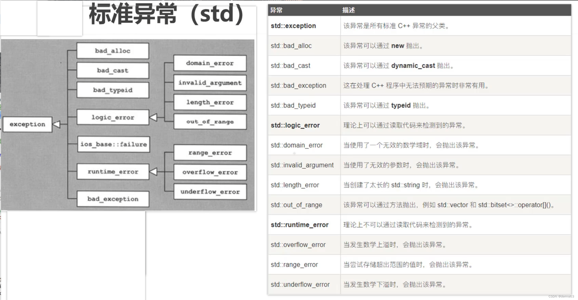Click the out_of_range diagram box
Viewport: 578px width, 300px height.
pos(210,122)
